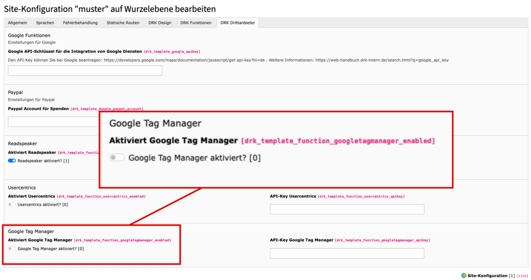
Task: Disable the Readspeaker aktiviert toggle
Action: [11, 161]
